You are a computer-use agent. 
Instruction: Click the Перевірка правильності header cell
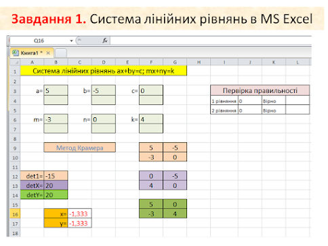(x=260, y=90)
